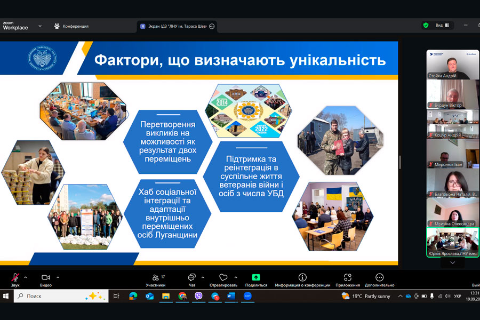Open the Приложения apps icon
This screenshot has width=480, height=320.
[347, 277]
